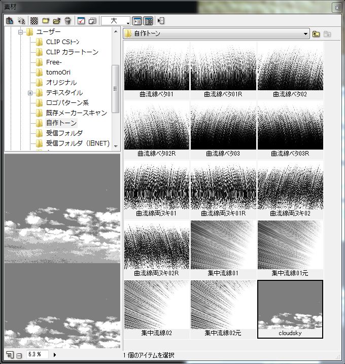The image size is (345, 364).
Task: Toggle the thumbnail list view button
Action: point(137,21)
